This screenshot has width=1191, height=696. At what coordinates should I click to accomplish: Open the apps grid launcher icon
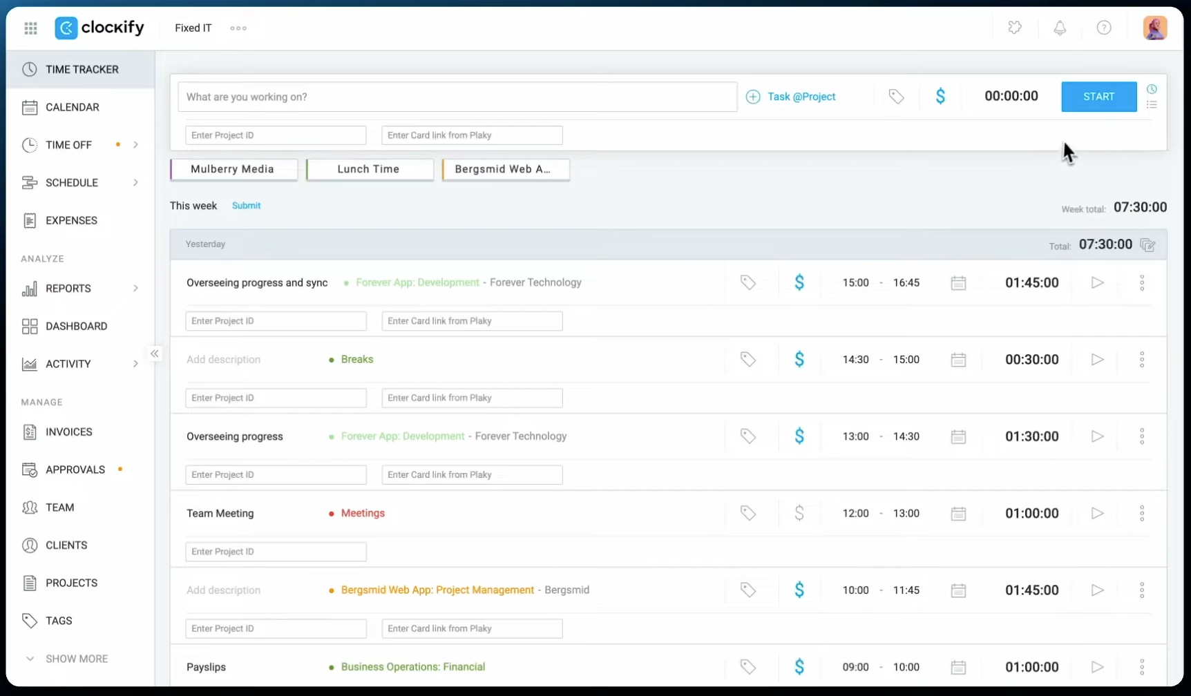[x=30, y=28]
